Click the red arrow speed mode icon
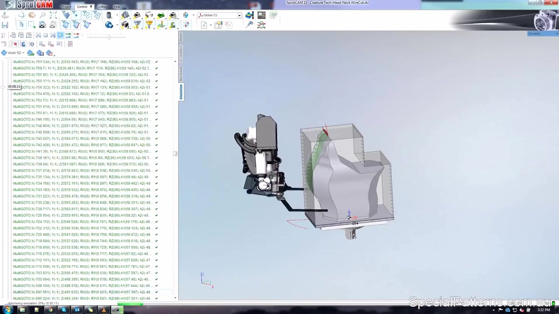 [x=76, y=35]
